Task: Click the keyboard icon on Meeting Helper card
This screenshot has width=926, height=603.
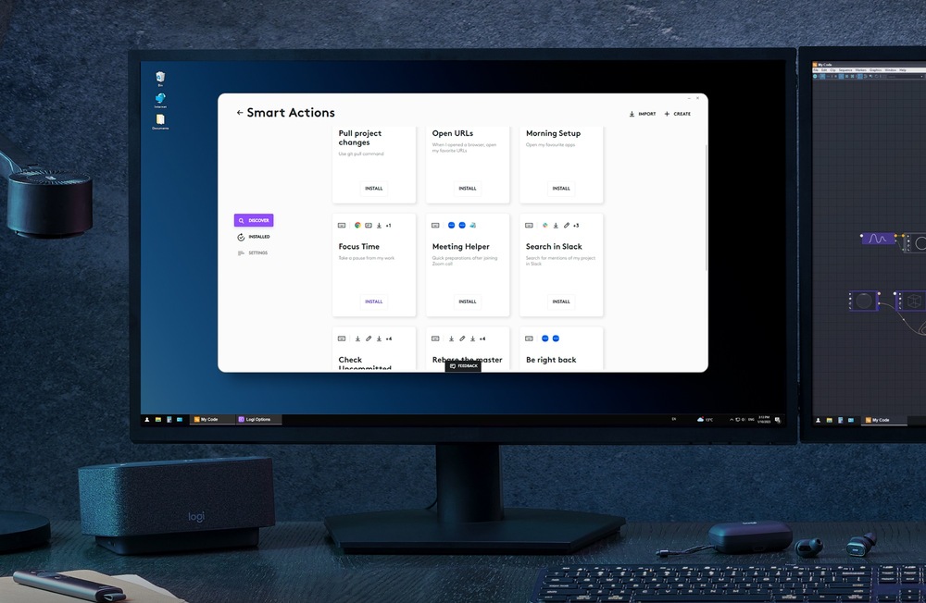Action: pyautogui.click(x=435, y=226)
